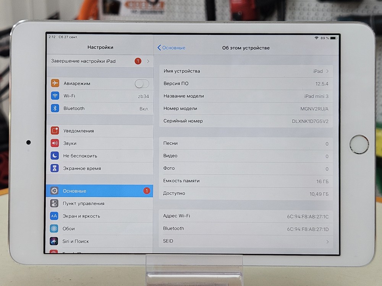Tap Wi-Fi address 6C:94:F8:A8:27:1C
The image size is (382, 286).
point(308,217)
